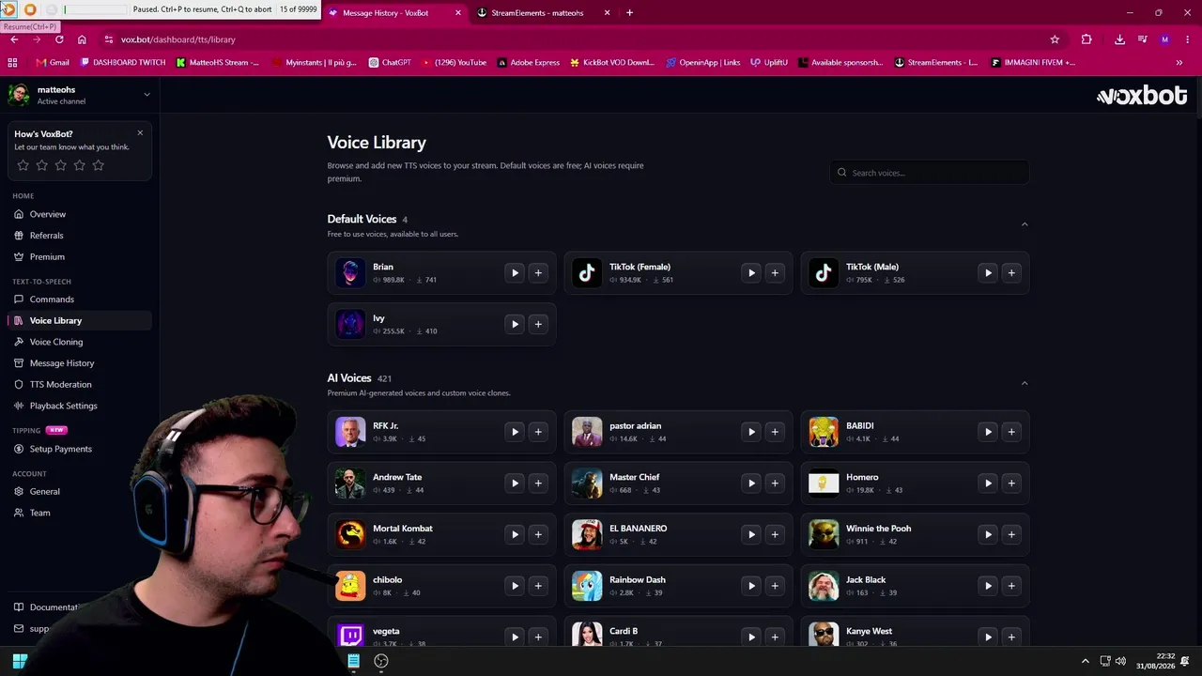
Task: Add the TikTok (Male) voice
Action: [1011, 273]
